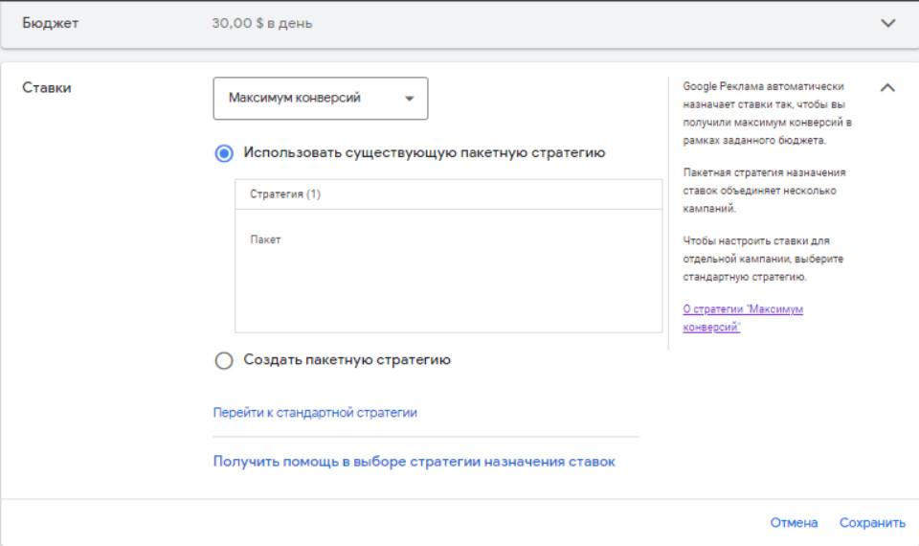Screen dimensions: 919x546
Task: Click the Бюджет section title
Action: coord(51,23)
